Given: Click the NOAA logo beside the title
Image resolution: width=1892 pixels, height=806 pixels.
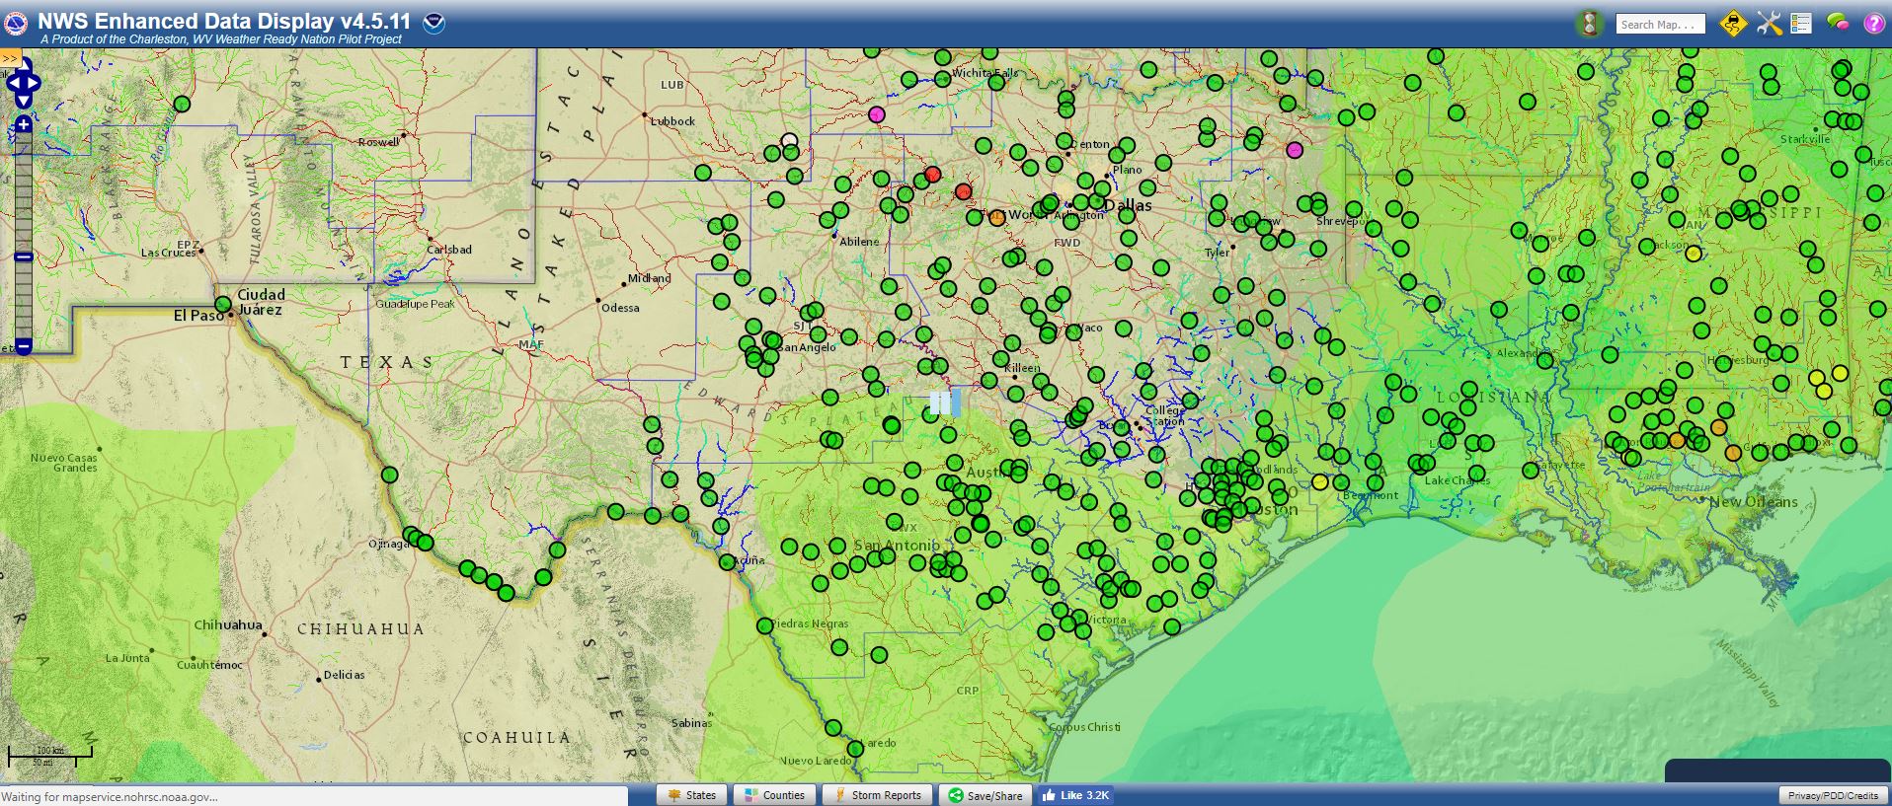Looking at the screenshot, I should tap(434, 22).
